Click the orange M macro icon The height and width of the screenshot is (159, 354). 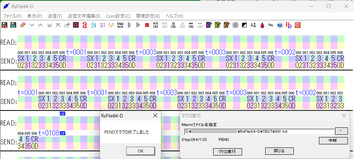[x=111, y=25]
